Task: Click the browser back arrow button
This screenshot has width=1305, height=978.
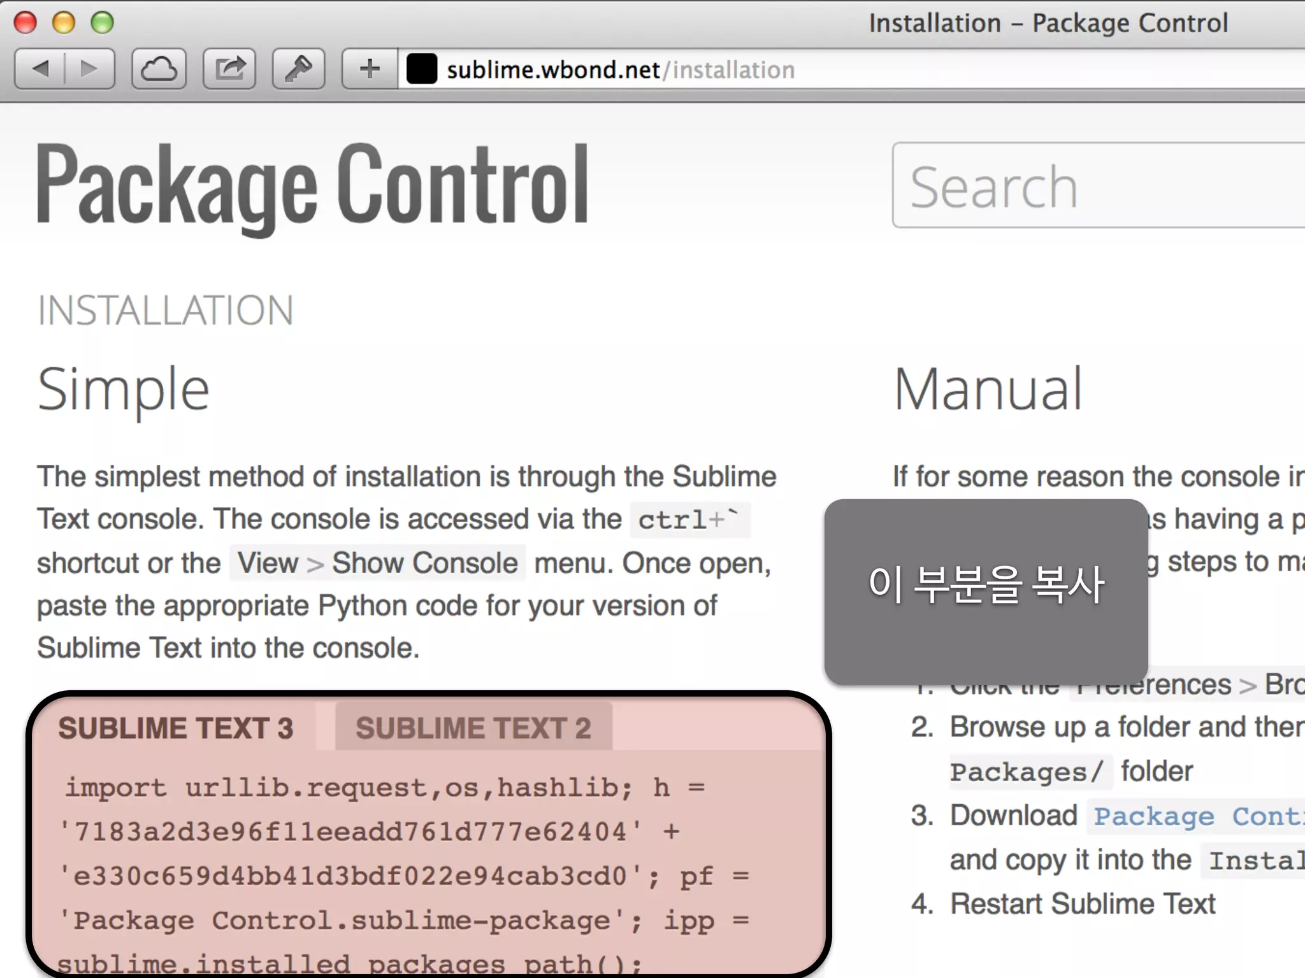Action: (x=40, y=68)
